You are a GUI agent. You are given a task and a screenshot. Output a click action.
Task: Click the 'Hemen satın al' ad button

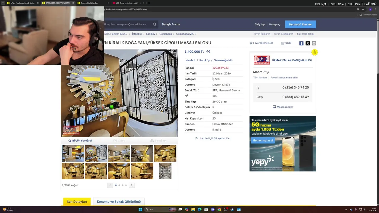(263, 140)
